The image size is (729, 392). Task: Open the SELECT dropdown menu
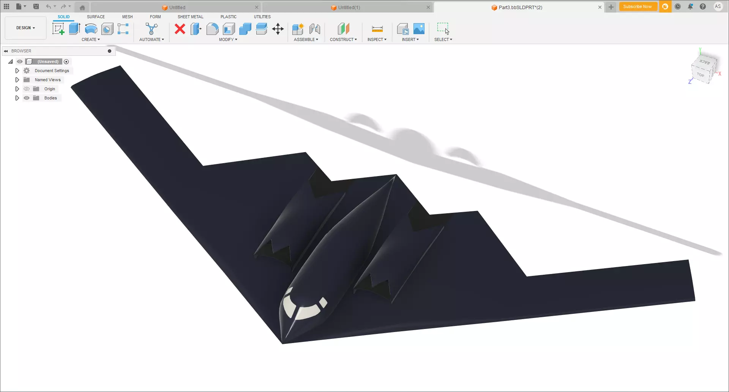pyautogui.click(x=443, y=39)
